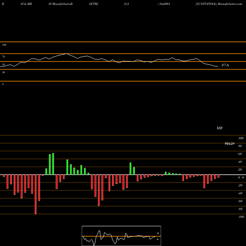The height and width of the screenshot is (246, 246).
Task: Click the RSI value label 37.6
Action: pos(225,65)
